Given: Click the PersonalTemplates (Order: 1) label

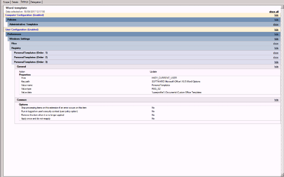Looking at the screenshot, I should 31,53.
